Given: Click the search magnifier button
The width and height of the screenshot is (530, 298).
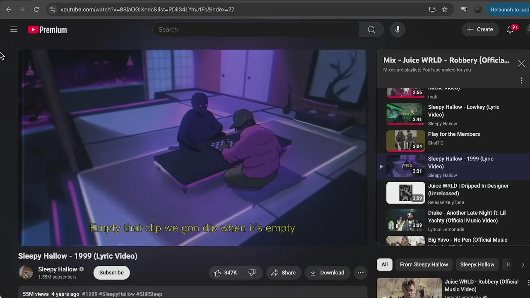Looking at the screenshot, I should 371,29.
